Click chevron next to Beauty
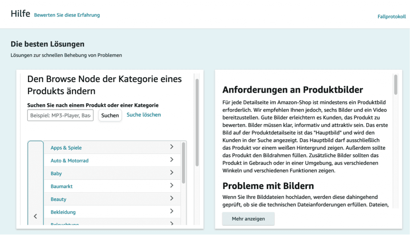 click(x=172, y=199)
